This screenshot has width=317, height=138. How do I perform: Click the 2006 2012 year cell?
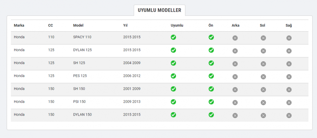[132, 76]
